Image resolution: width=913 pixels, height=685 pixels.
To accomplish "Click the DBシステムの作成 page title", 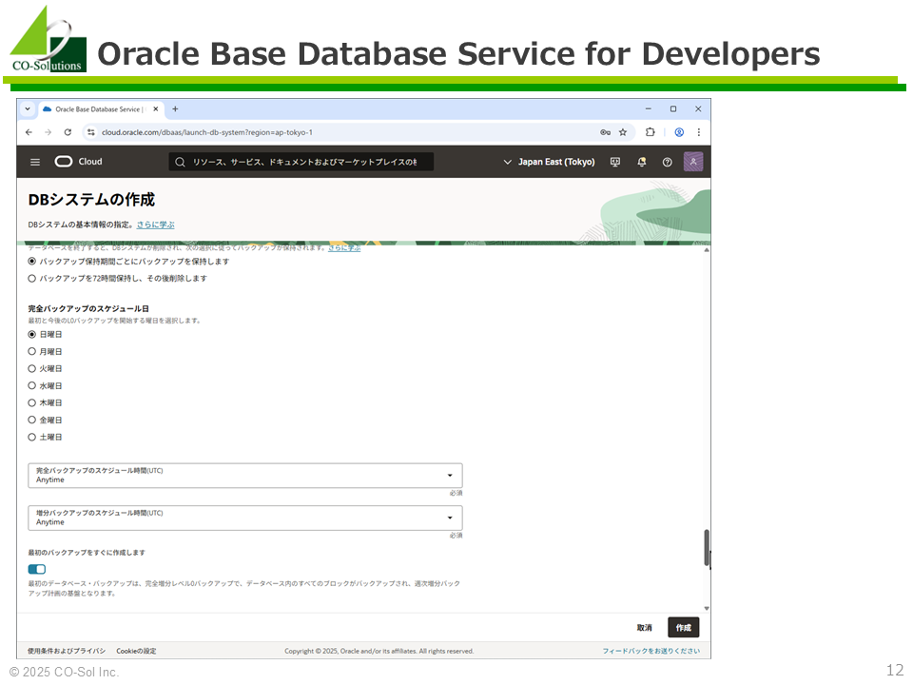I will [91, 200].
